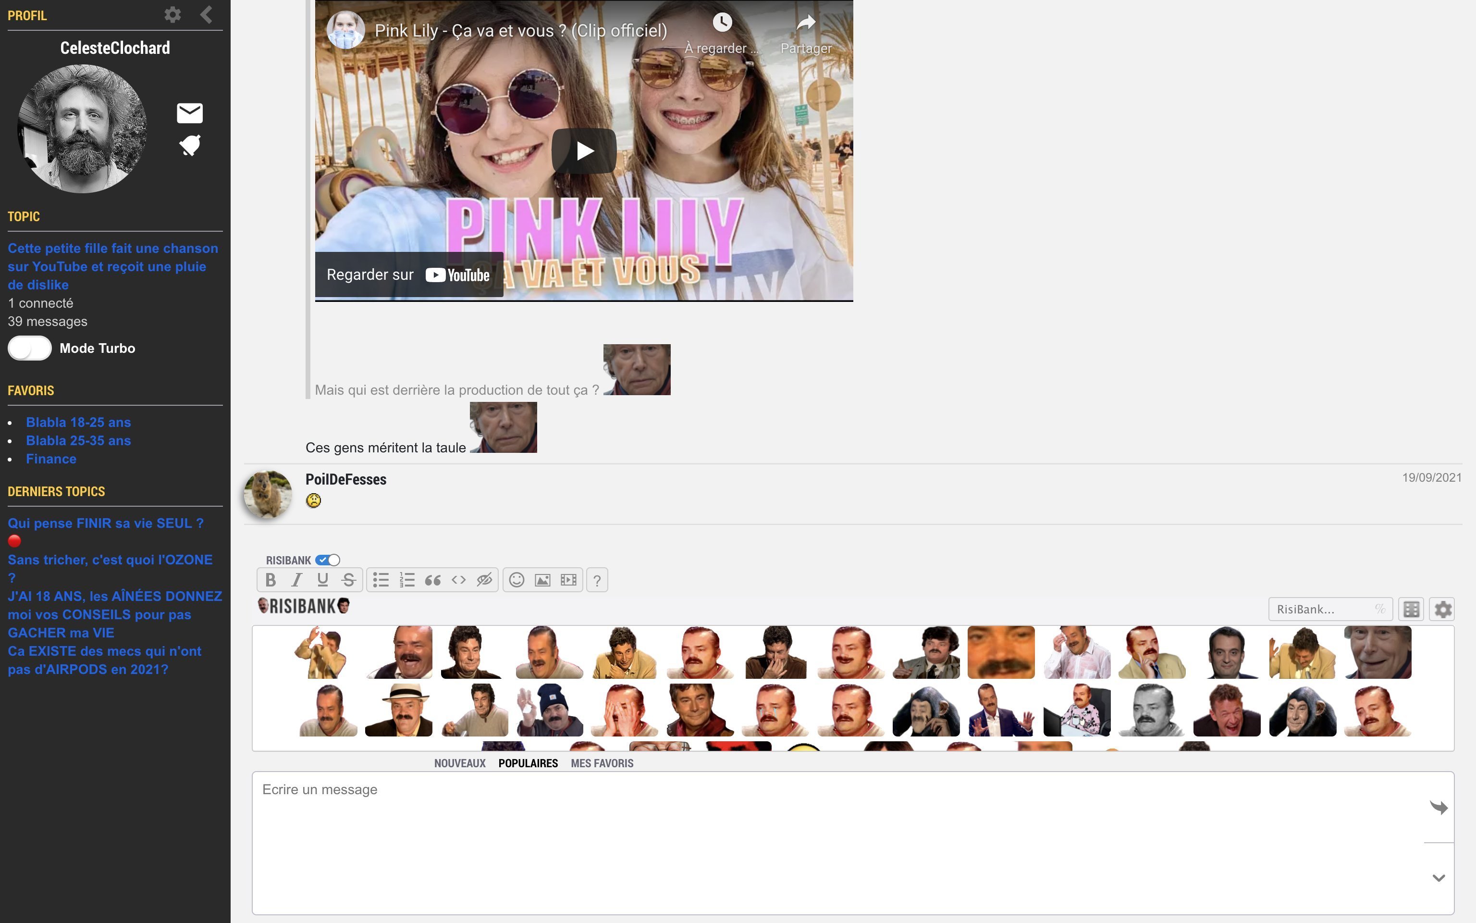Click the RISIBANK logo

coord(303,606)
